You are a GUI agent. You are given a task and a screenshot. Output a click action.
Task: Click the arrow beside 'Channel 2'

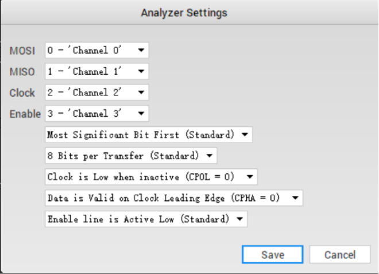coord(141,92)
